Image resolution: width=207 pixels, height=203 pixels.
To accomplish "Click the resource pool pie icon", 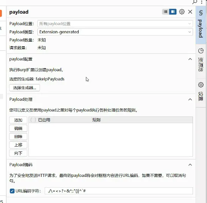I will pyautogui.click(x=201, y=51).
